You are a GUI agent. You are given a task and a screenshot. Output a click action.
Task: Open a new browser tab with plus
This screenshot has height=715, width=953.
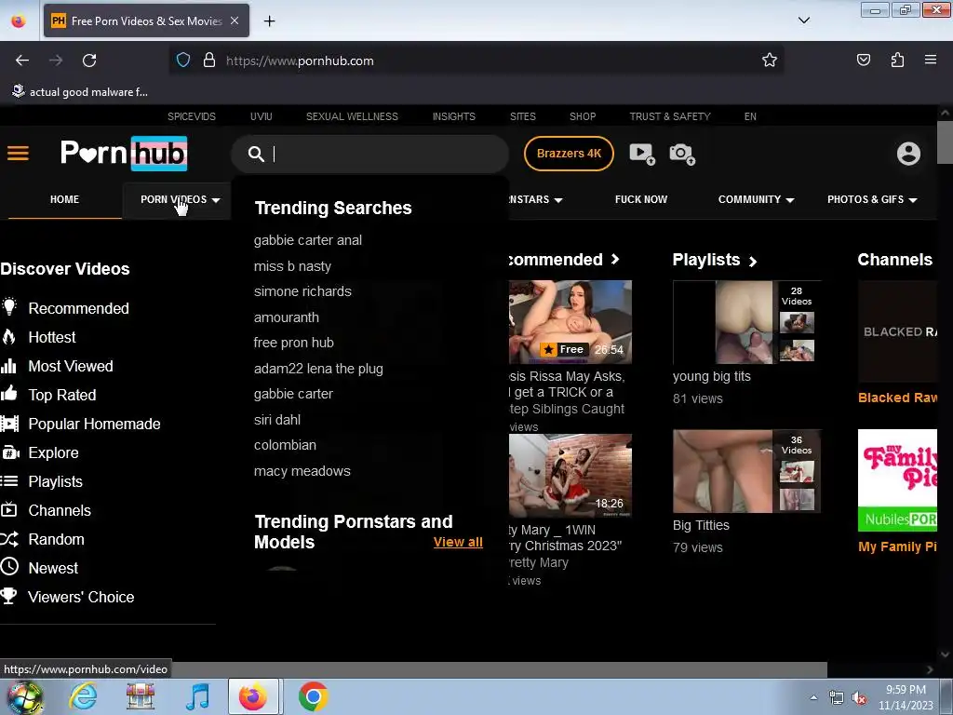coord(269,21)
